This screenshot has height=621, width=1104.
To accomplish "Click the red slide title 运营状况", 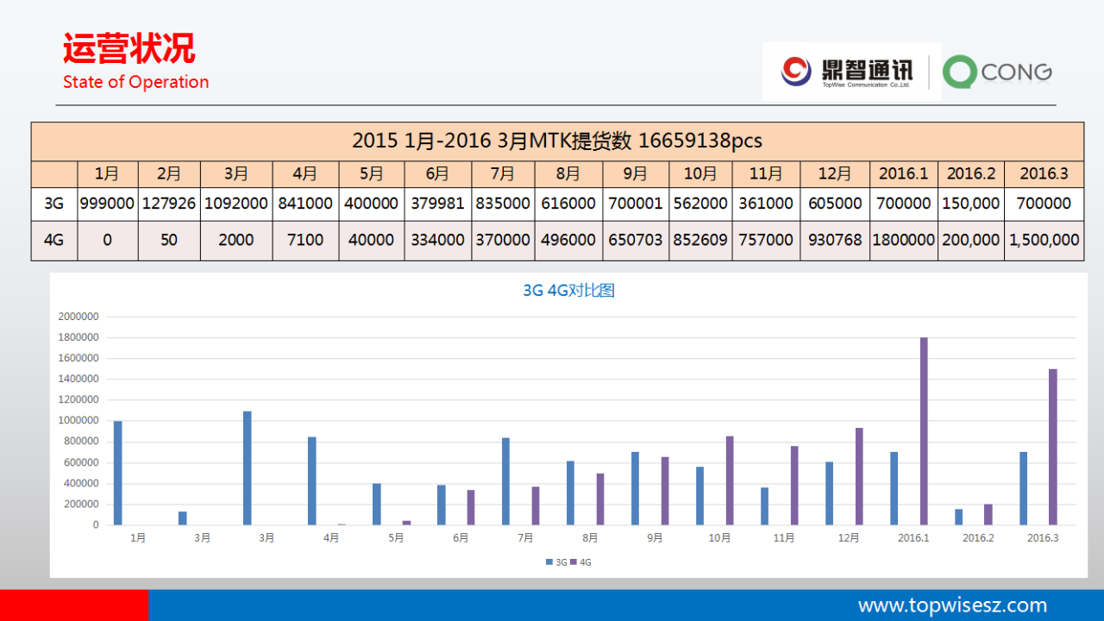I will tap(129, 49).
